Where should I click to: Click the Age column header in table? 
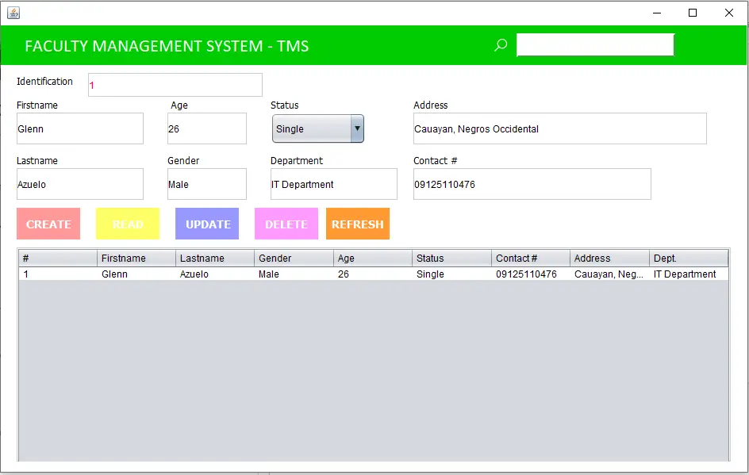[x=373, y=259]
